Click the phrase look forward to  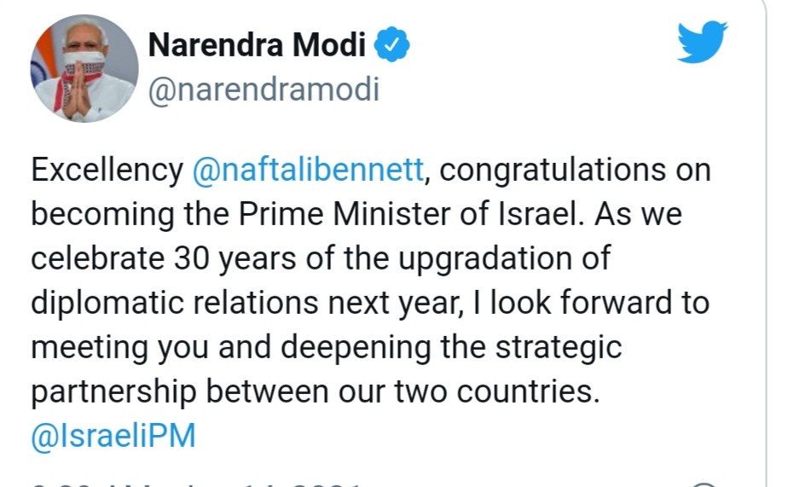(600, 303)
